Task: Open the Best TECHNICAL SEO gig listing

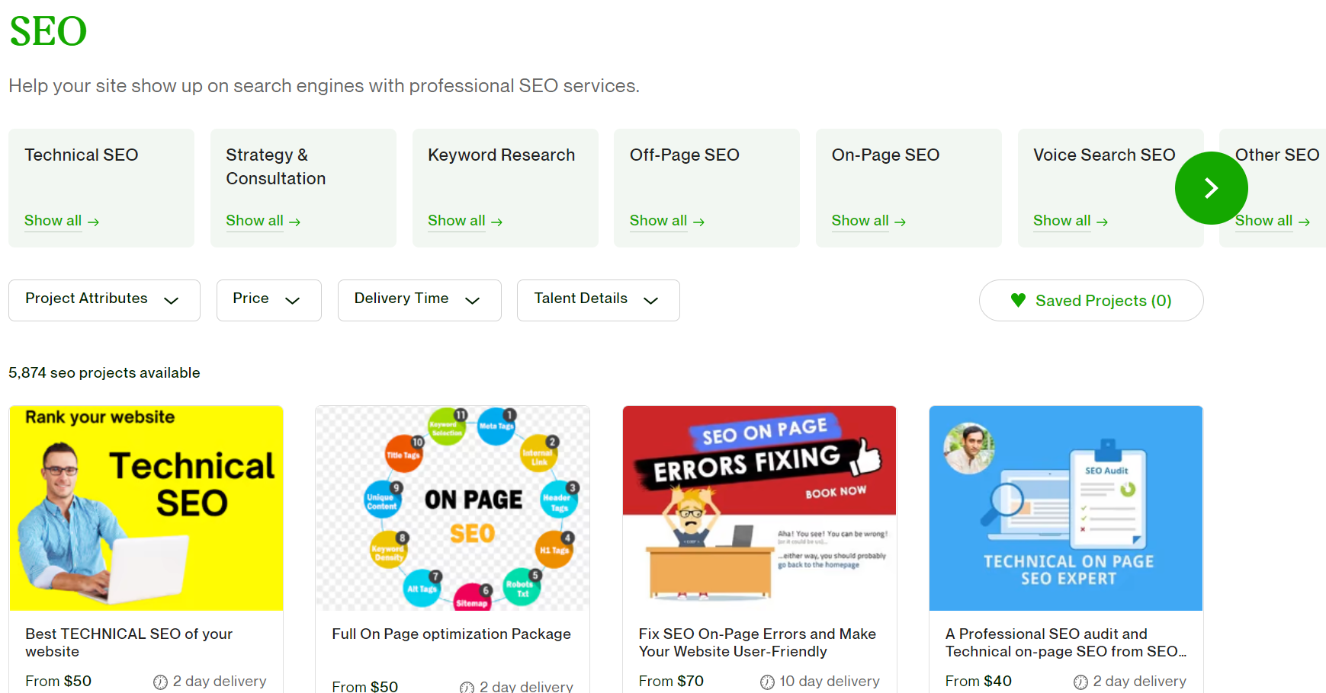Action: coord(128,642)
